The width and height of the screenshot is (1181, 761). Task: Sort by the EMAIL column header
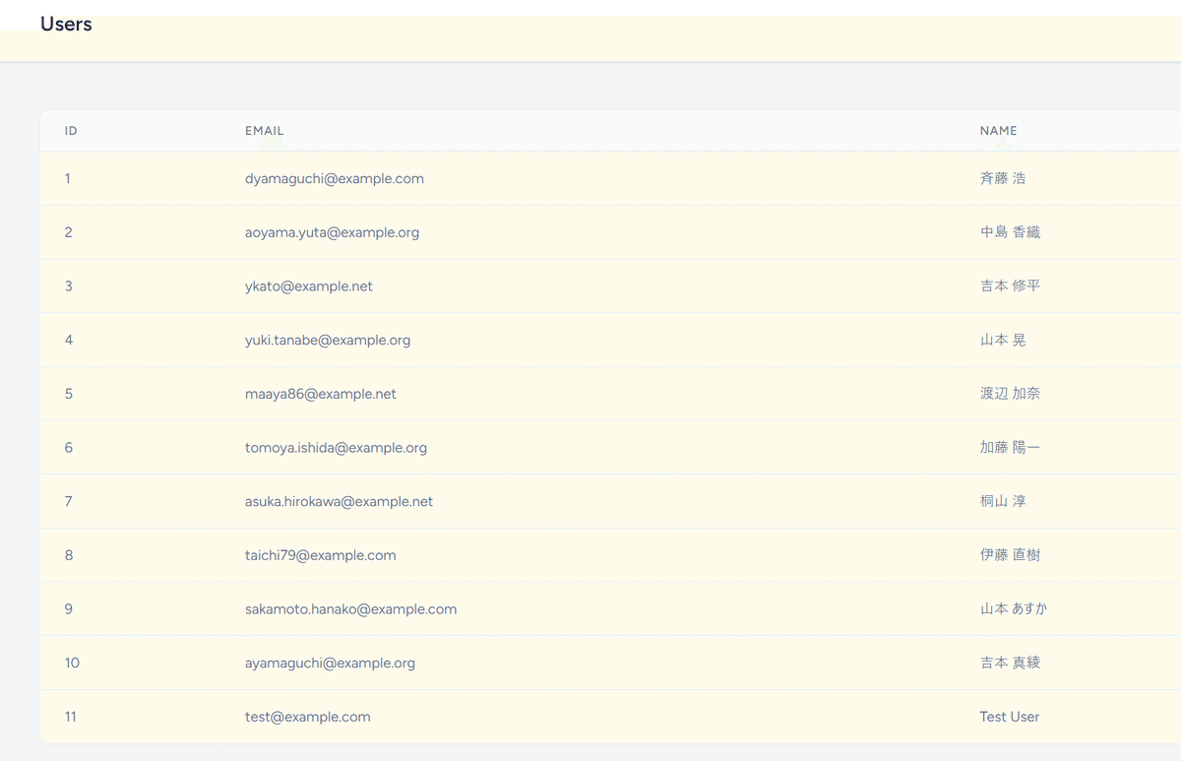[x=264, y=131]
